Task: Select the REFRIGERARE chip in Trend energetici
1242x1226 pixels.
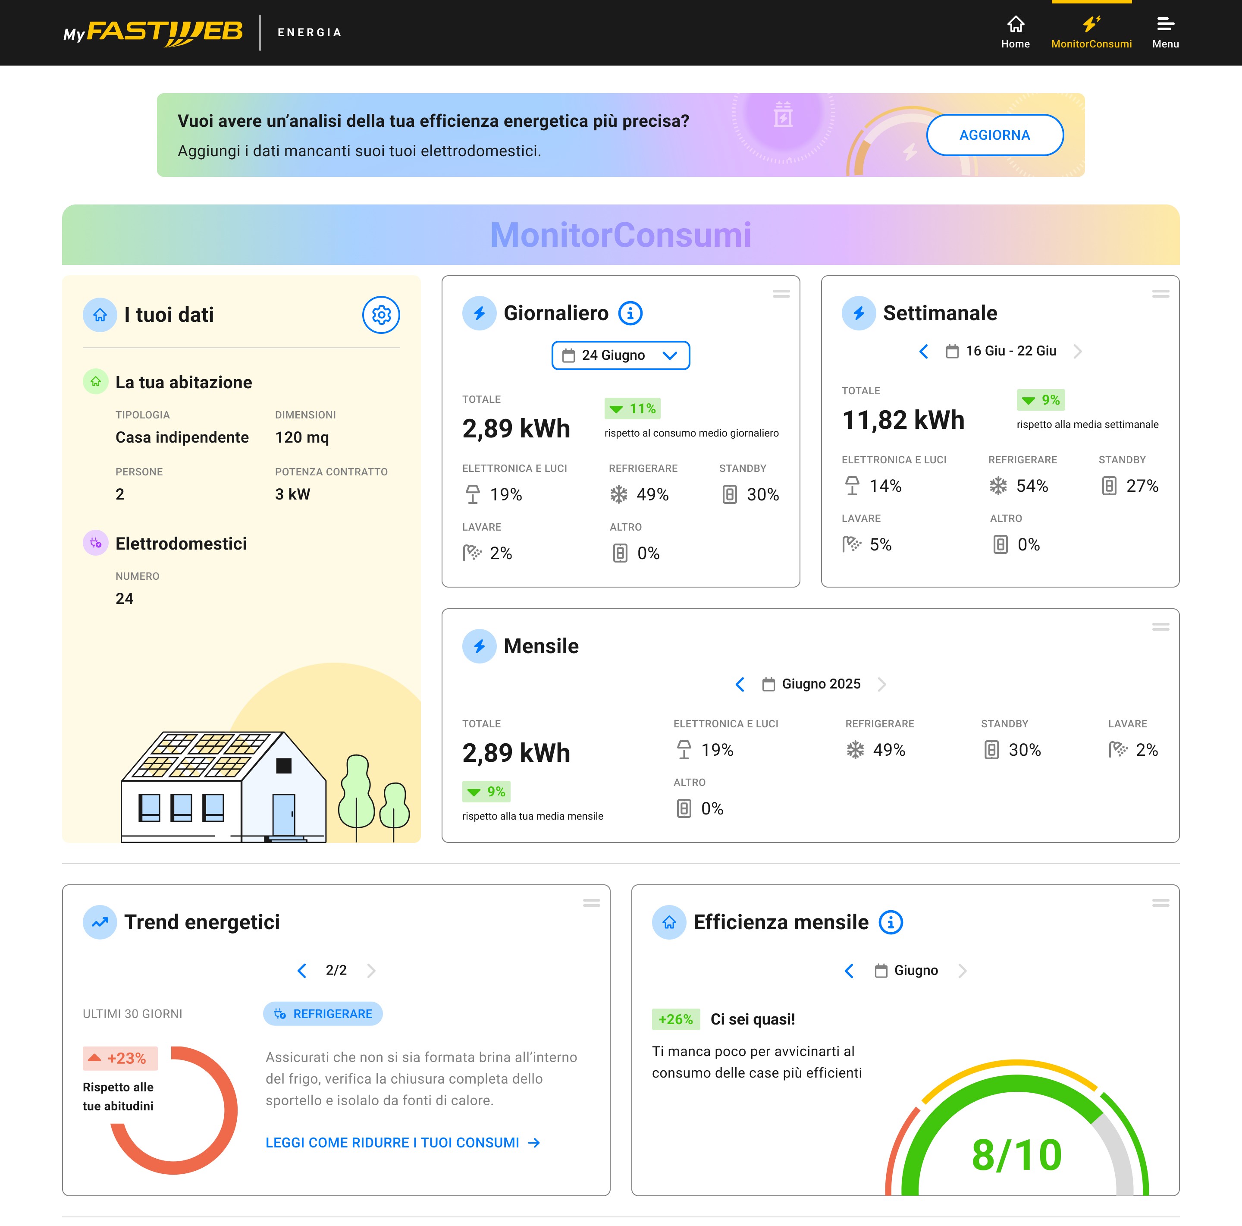Action: (323, 1014)
